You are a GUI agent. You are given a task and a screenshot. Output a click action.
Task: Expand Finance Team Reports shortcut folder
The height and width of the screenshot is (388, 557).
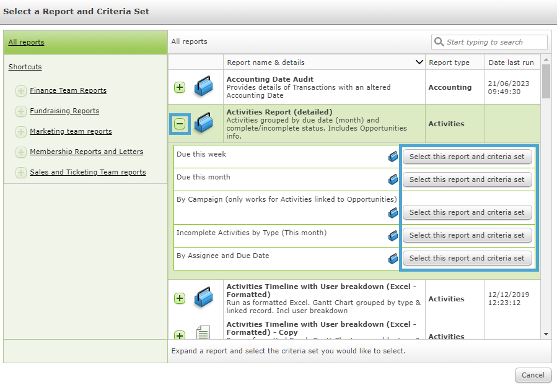[x=21, y=91]
